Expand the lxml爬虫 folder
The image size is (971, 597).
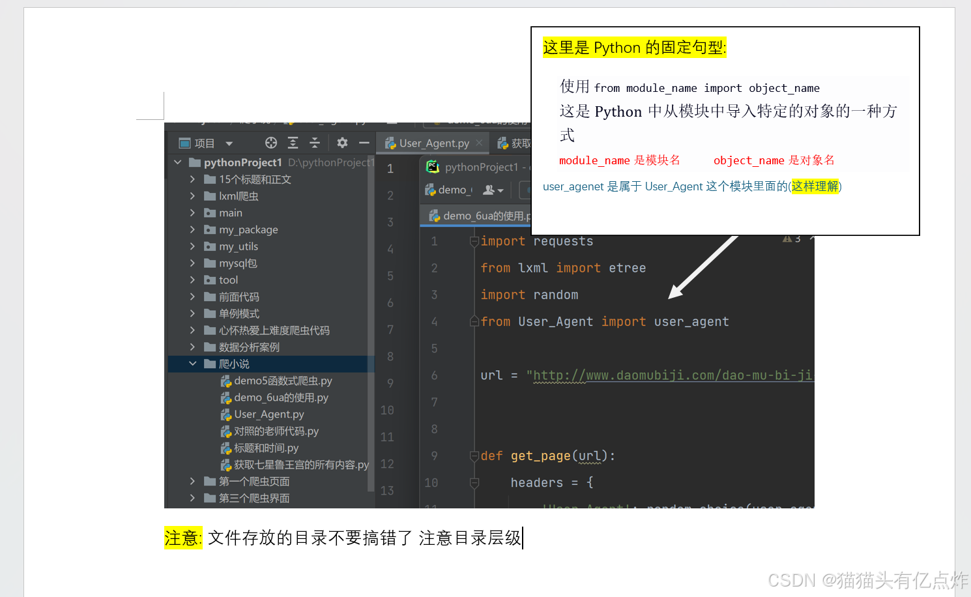192,196
